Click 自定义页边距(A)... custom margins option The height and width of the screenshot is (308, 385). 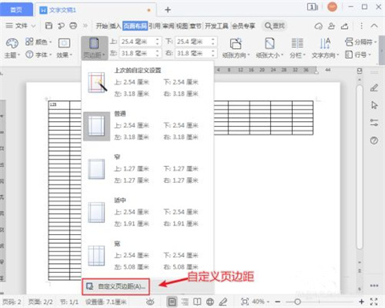tap(115, 286)
